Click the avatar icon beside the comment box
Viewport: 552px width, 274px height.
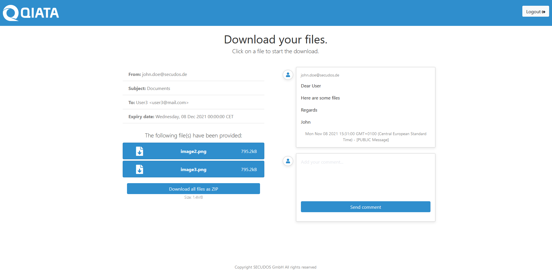click(288, 161)
